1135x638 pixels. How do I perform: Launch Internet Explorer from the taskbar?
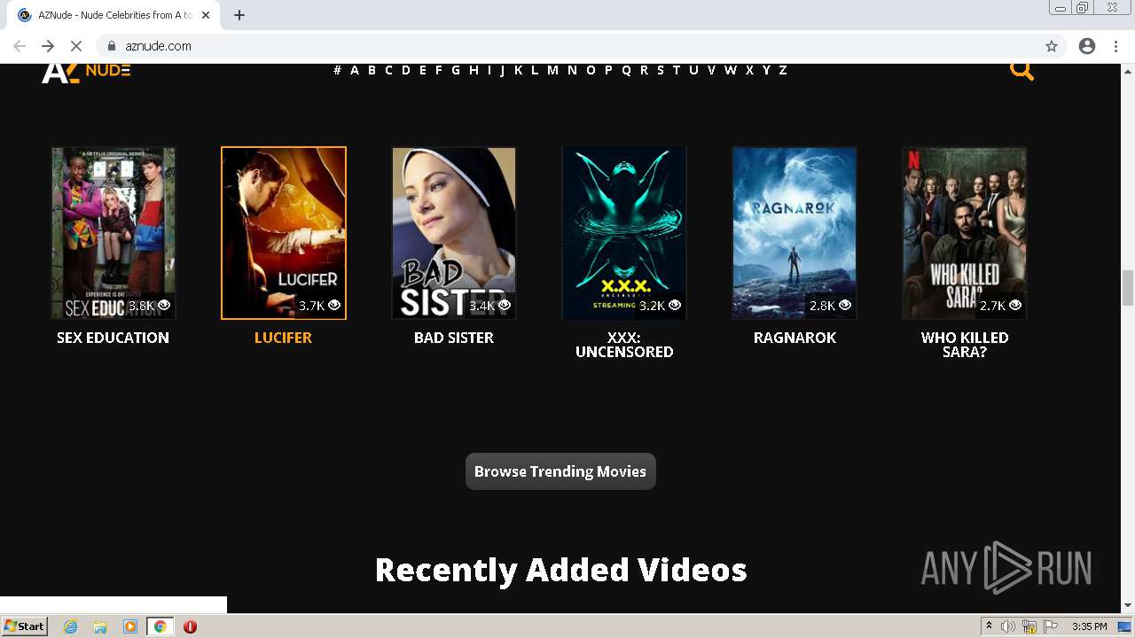[70, 626]
